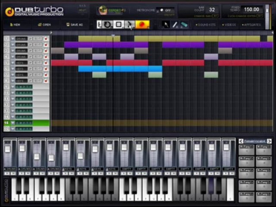Trigger sample pad 10
Image resolution: width=276 pixels, height=207 pixels.
pyautogui.click(x=264, y=197)
